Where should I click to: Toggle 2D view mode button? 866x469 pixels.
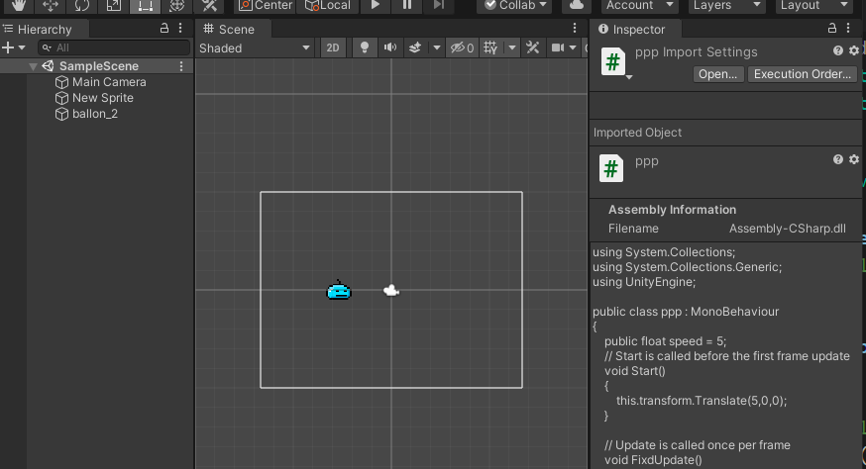pyautogui.click(x=334, y=47)
